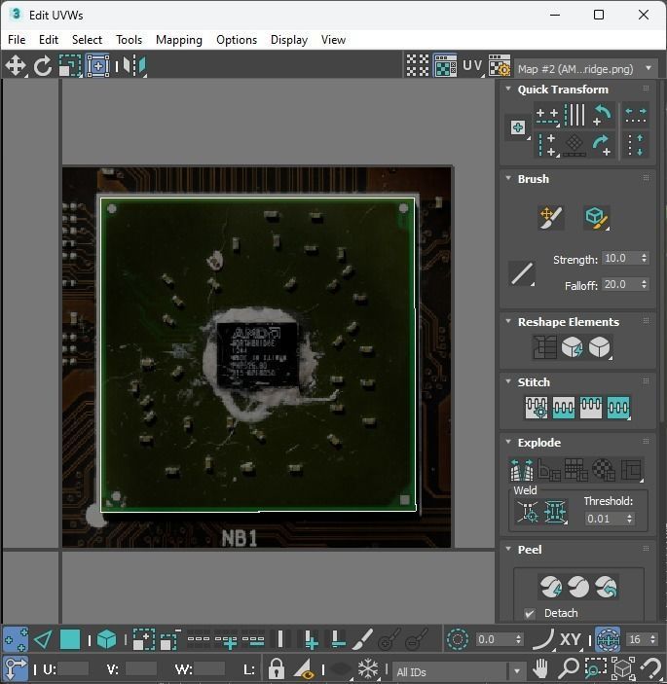The height and width of the screenshot is (684, 667).
Task: Click the Reset Peel icon
Action: pyautogui.click(x=606, y=587)
